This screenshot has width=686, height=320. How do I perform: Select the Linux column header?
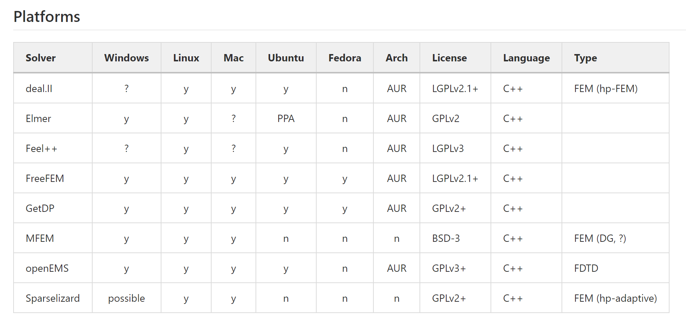pyautogui.click(x=186, y=58)
